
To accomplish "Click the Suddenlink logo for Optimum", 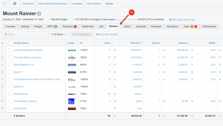I will pyautogui.click(x=72, y=87).
